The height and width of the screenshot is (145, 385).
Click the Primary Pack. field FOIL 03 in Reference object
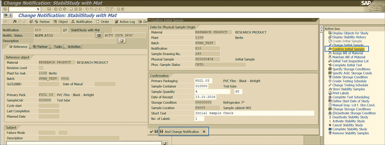coord(47,95)
